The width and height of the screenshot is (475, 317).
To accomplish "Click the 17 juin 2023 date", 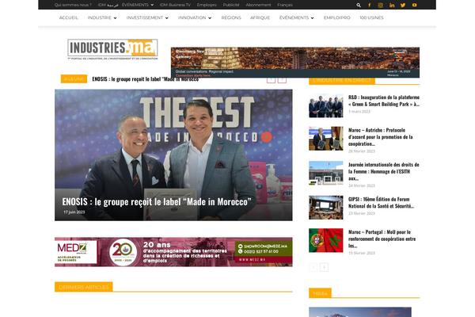I will point(74,212).
